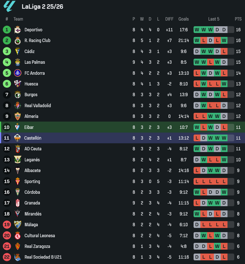
Task: Click the Eibar club crest
Action: click(18, 127)
